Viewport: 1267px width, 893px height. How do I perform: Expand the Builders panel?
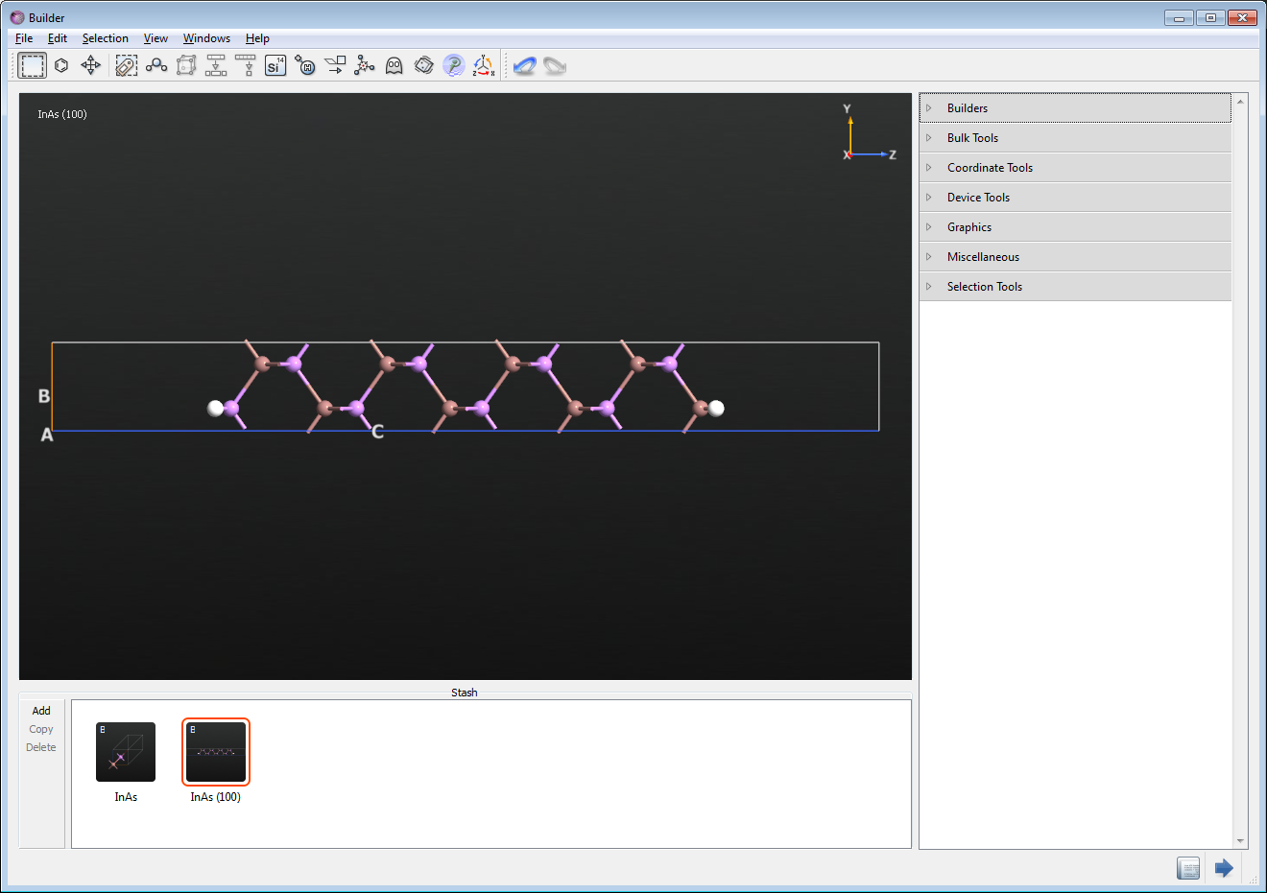click(x=1075, y=108)
